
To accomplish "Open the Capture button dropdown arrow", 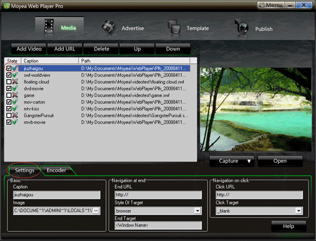I will (249, 161).
